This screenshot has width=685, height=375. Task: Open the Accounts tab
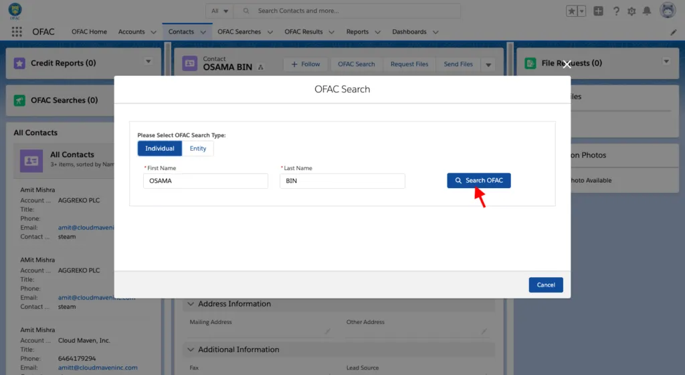point(132,32)
